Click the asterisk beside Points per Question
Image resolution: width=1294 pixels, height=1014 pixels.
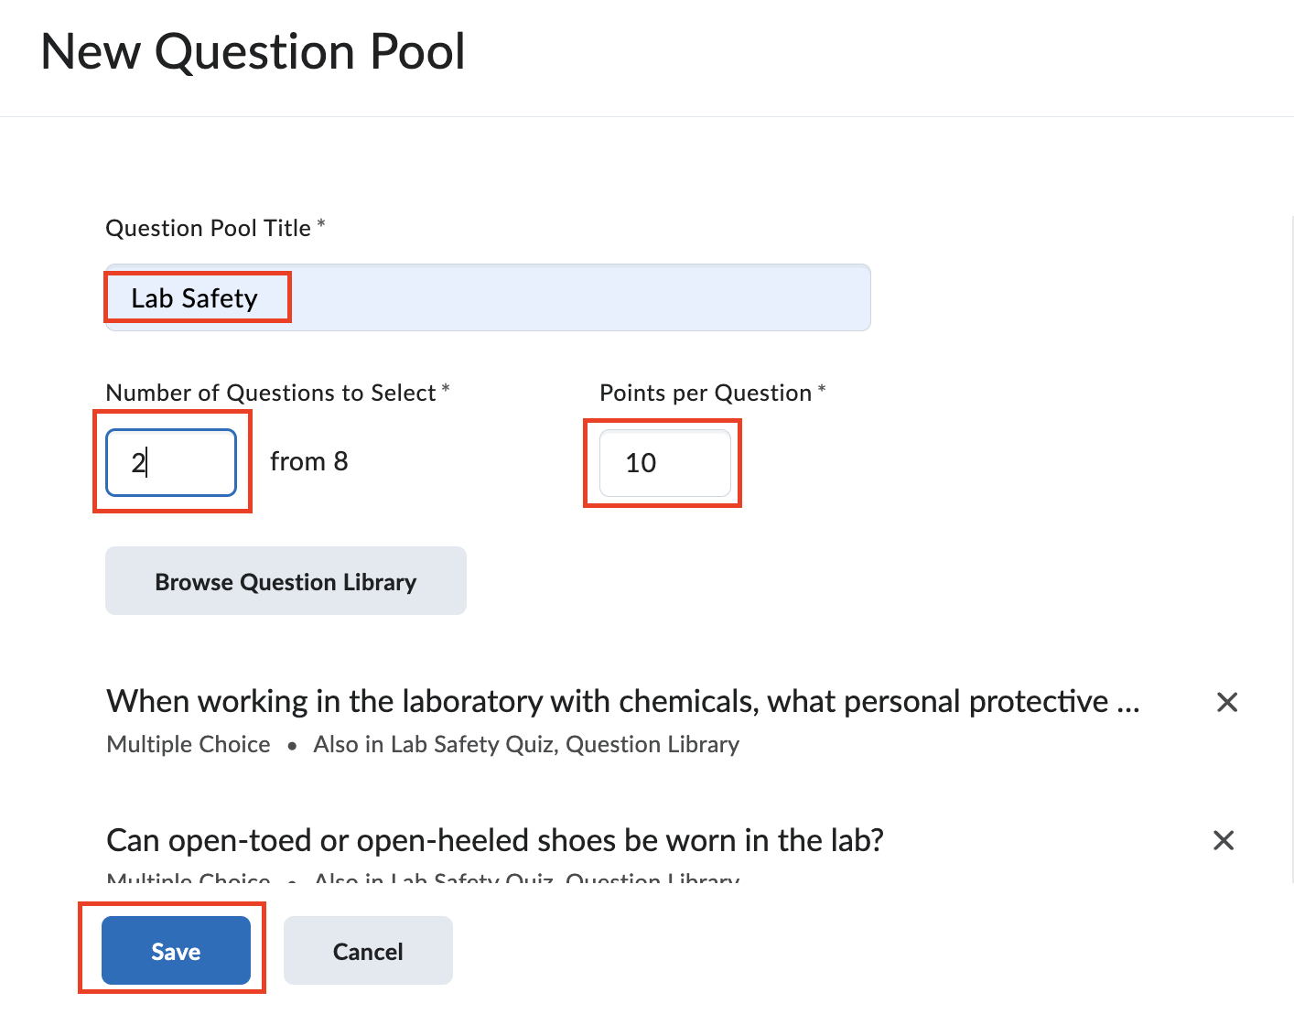click(x=822, y=390)
